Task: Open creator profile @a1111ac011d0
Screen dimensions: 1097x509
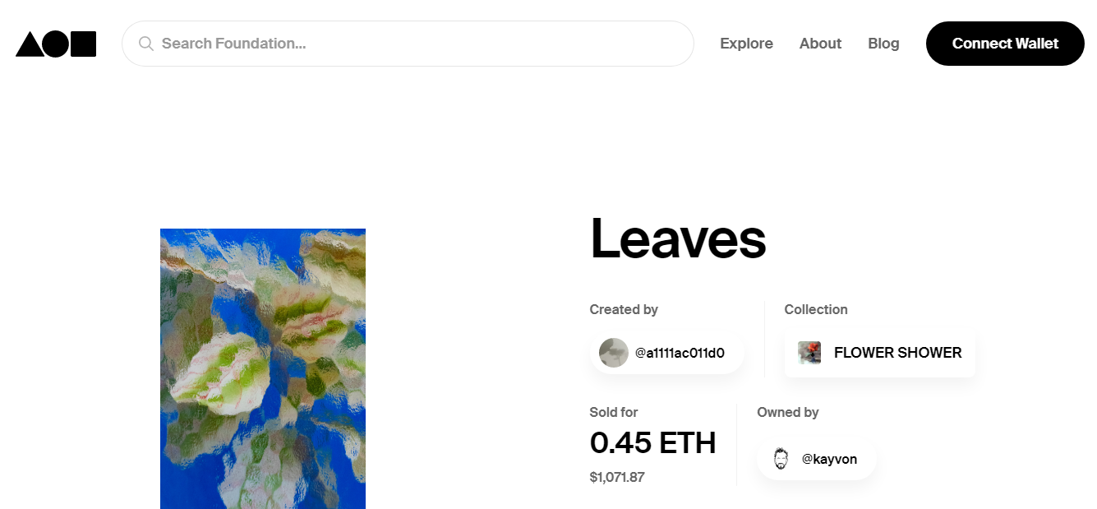Action: [x=680, y=353]
